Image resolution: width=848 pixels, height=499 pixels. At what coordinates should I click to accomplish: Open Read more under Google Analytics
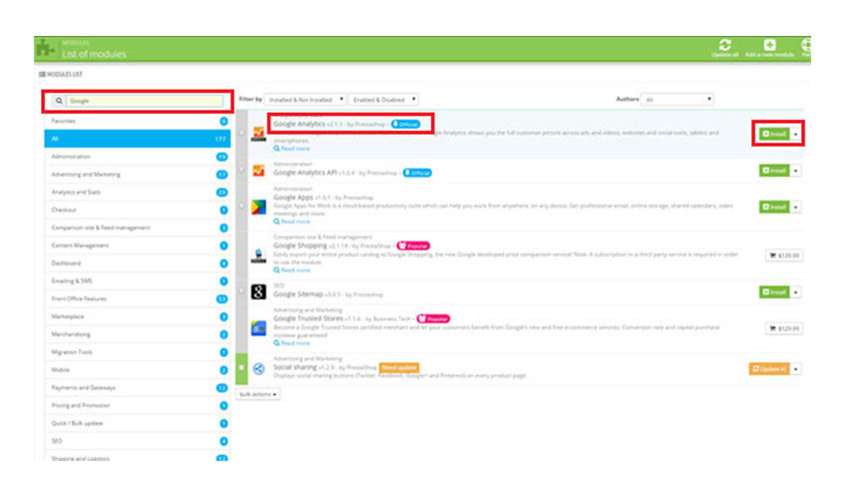[x=291, y=149]
